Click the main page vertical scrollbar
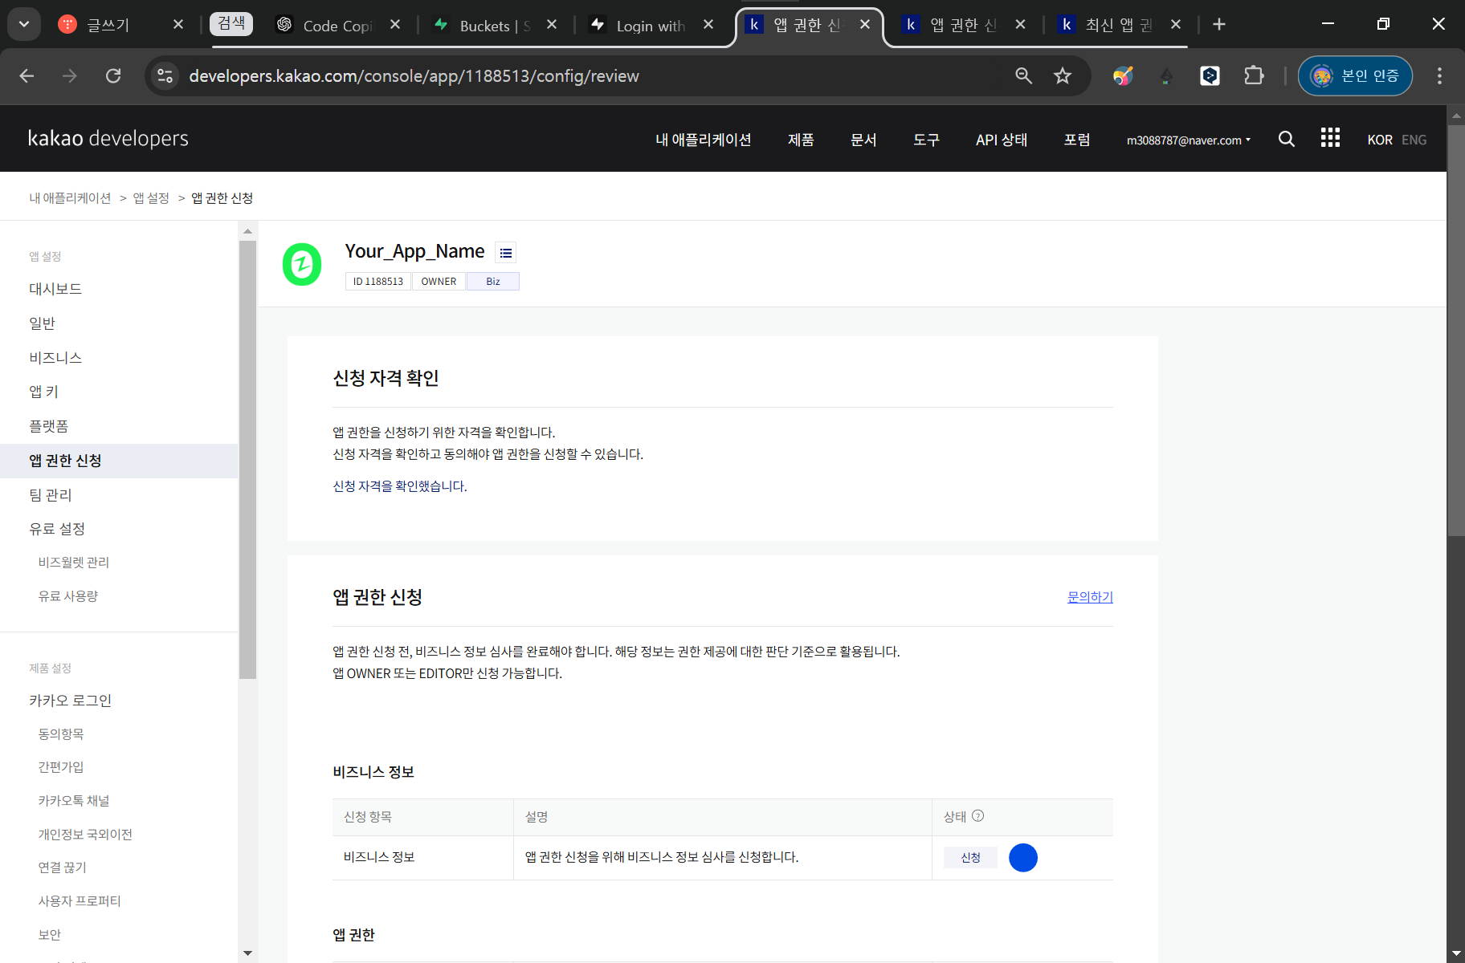This screenshot has width=1465, height=963. click(1456, 330)
